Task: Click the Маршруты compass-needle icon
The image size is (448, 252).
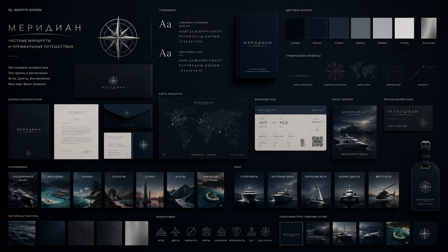Action: [191, 231]
